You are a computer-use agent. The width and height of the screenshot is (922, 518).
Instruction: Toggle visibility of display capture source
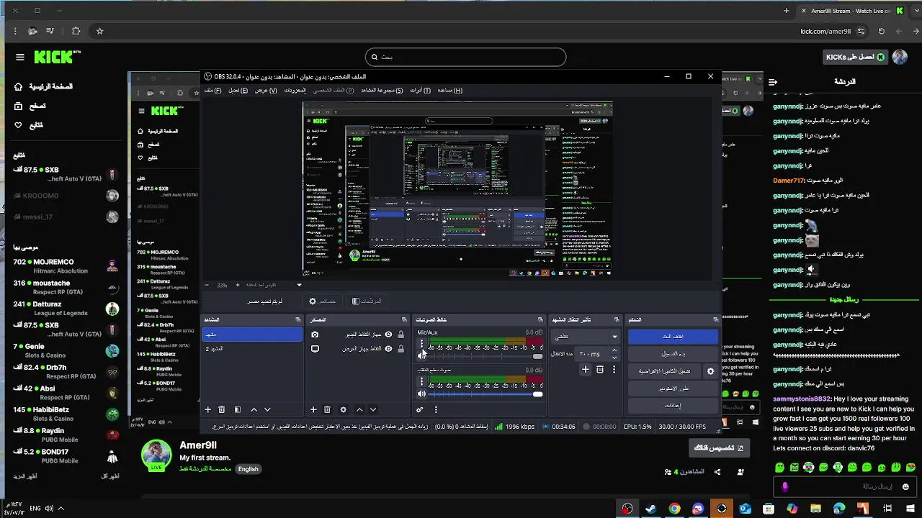coord(389,349)
